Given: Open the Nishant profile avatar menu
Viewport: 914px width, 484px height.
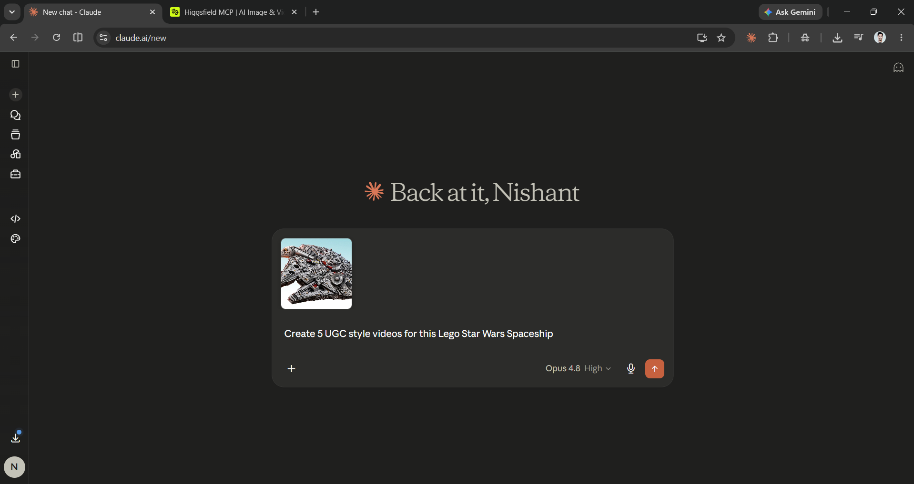Looking at the screenshot, I should point(14,467).
